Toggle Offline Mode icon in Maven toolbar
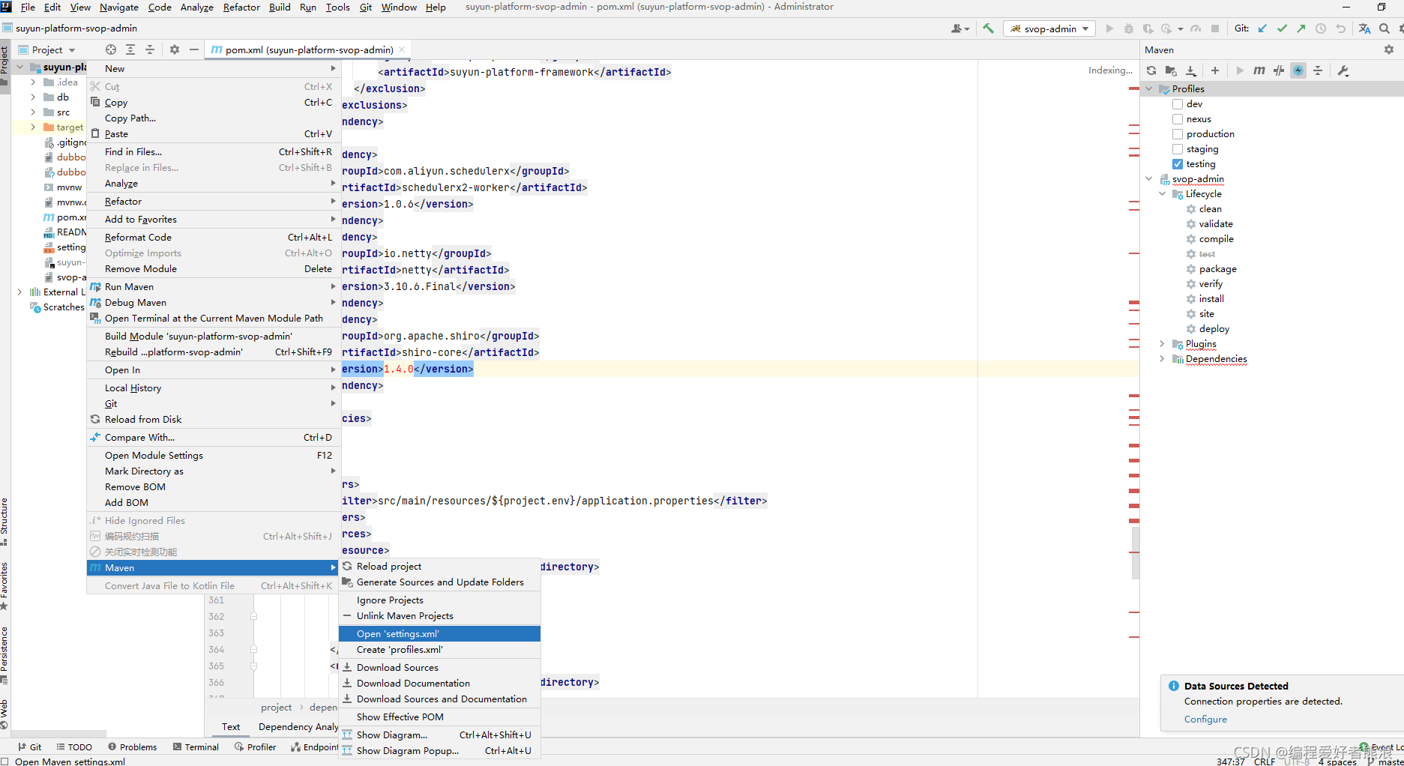The width and height of the screenshot is (1404, 766). 1279,70
